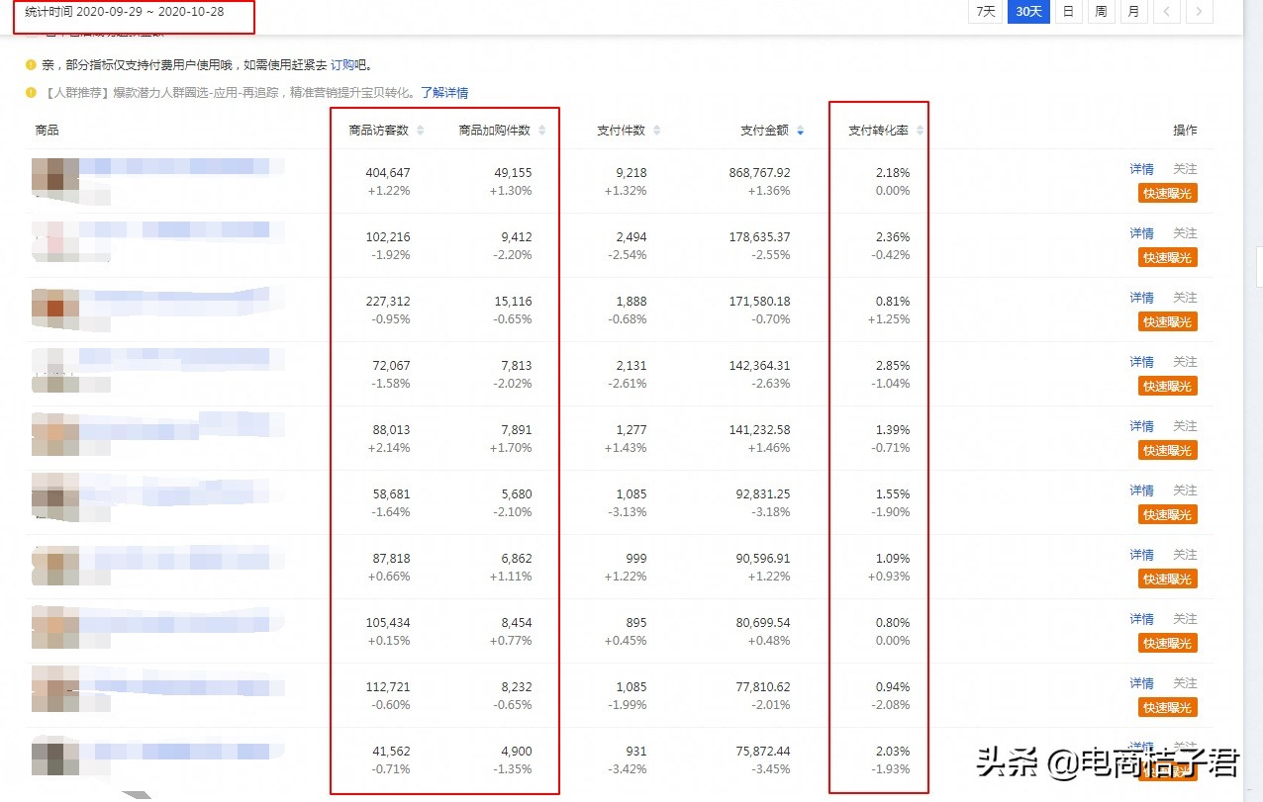Click 快速曝光 for product with 80,699.54 payment
The height and width of the screenshot is (802, 1263).
(1167, 644)
